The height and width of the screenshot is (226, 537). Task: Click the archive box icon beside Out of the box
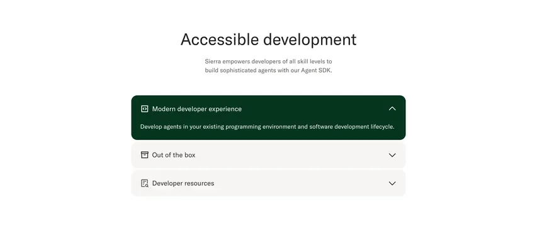click(x=145, y=155)
